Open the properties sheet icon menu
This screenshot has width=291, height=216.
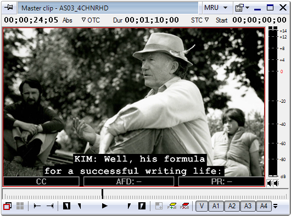239,8
